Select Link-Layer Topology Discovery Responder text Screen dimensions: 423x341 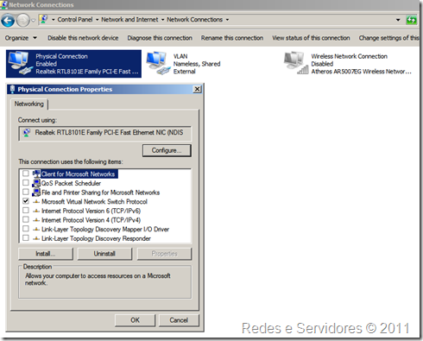click(x=96, y=238)
